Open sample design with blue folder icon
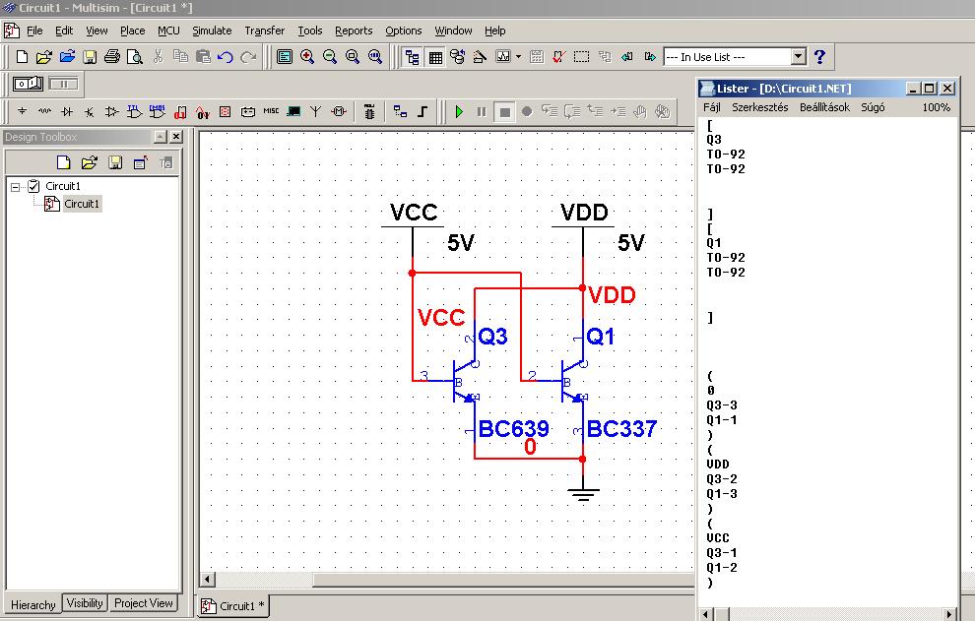This screenshot has width=975, height=621. coord(67,57)
